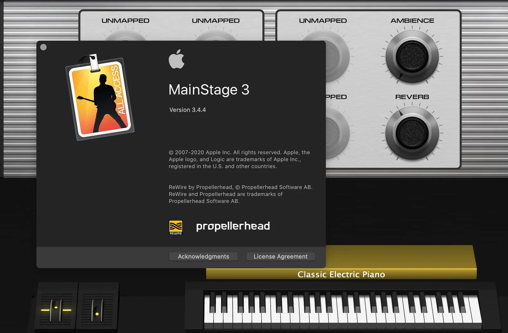
Task: Click the "Version 3.4.4" text
Action: [188, 110]
